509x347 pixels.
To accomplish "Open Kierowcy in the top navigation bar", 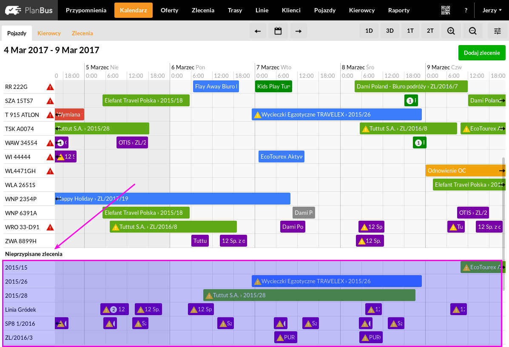I will point(362,10).
